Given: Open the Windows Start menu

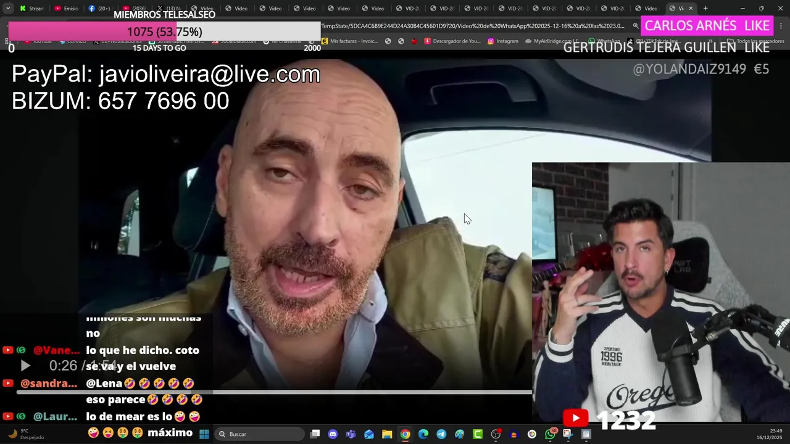Looking at the screenshot, I should click(204, 434).
